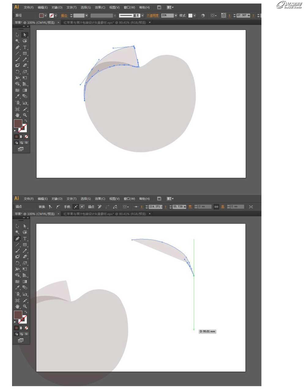Screen dimensions: 306x389
Task: Toggle the constrain width and height link
Action: (x=216, y=207)
